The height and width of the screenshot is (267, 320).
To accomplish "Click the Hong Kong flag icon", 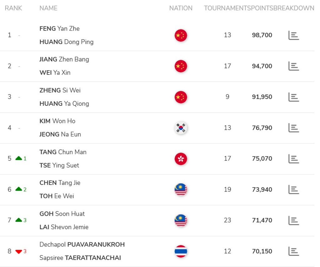I will [181, 159].
